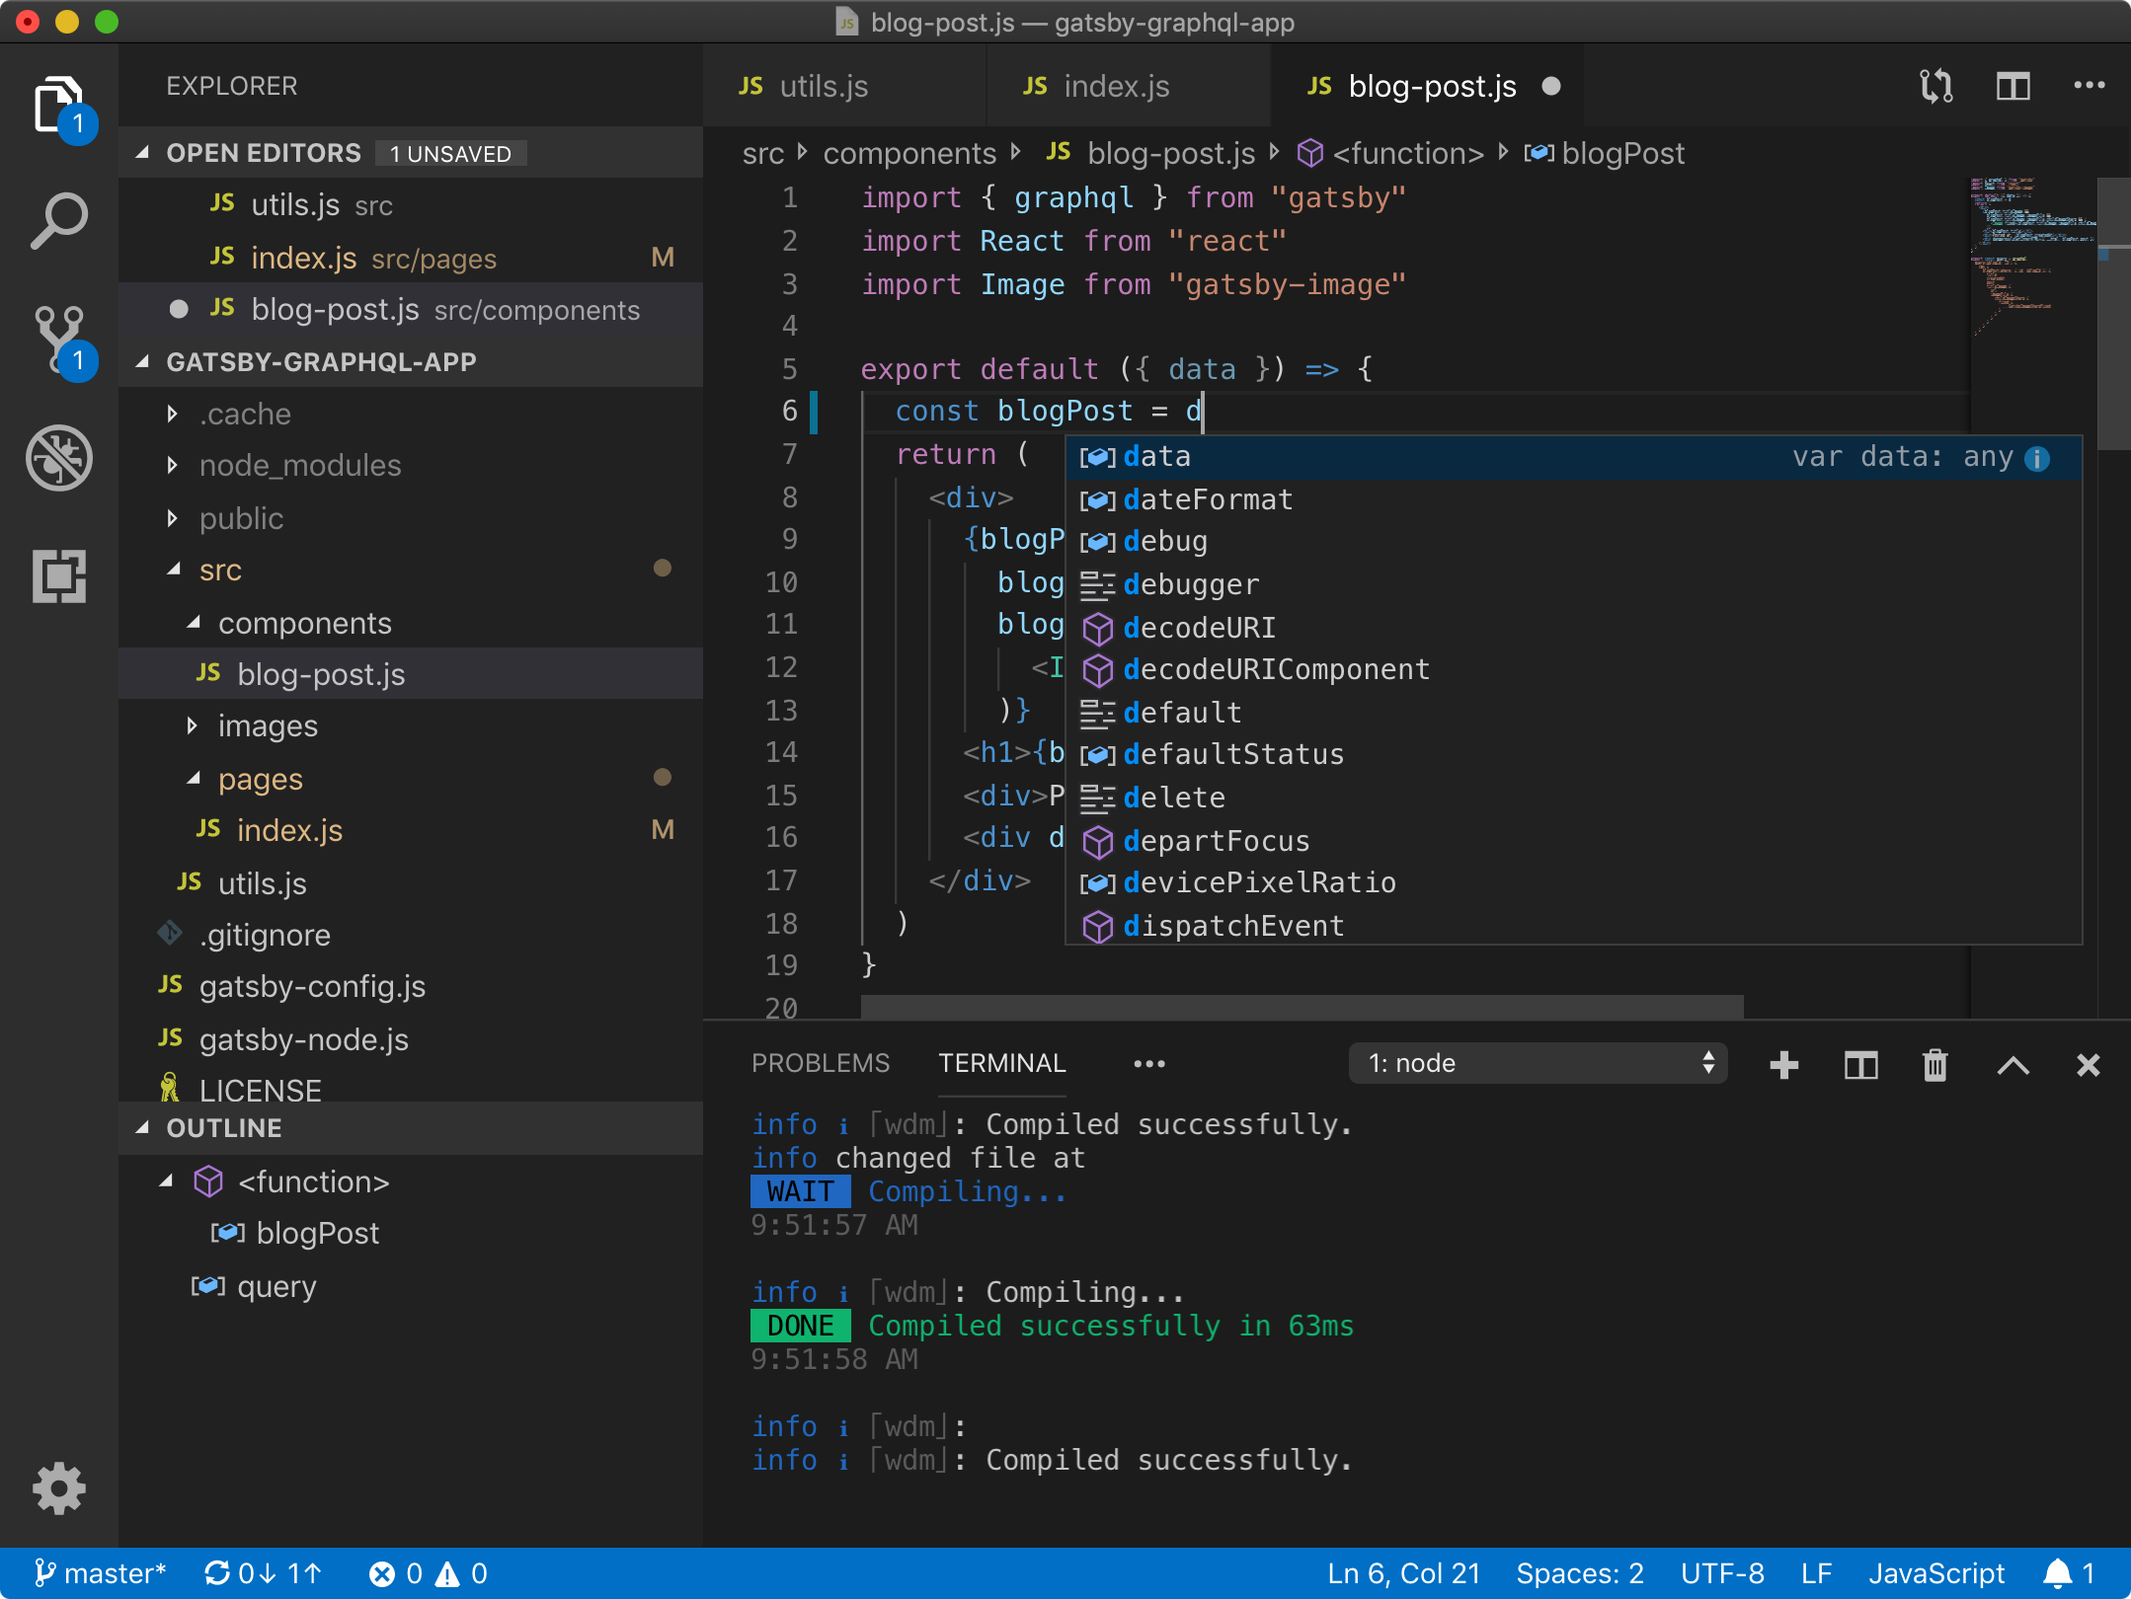Select data from autocomplete suggestions

pos(1158,455)
